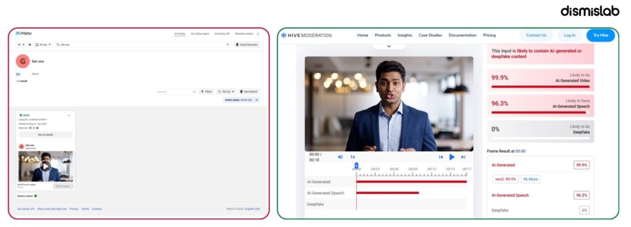The image size is (631, 227).
Task: Click the Save Search button
Action: [x=249, y=92]
